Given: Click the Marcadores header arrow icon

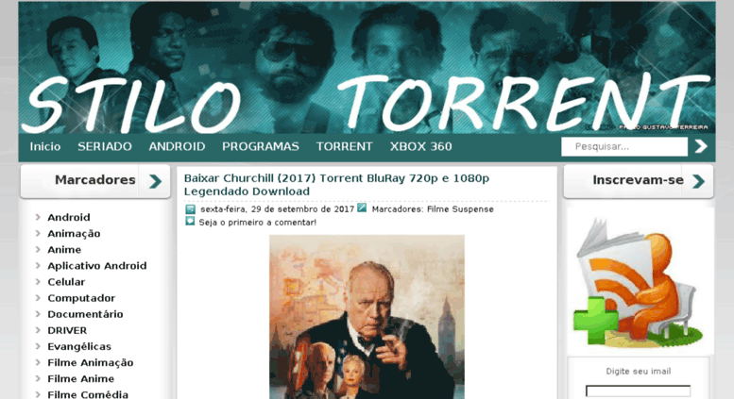Looking at the screenshot, I should 155,181.
